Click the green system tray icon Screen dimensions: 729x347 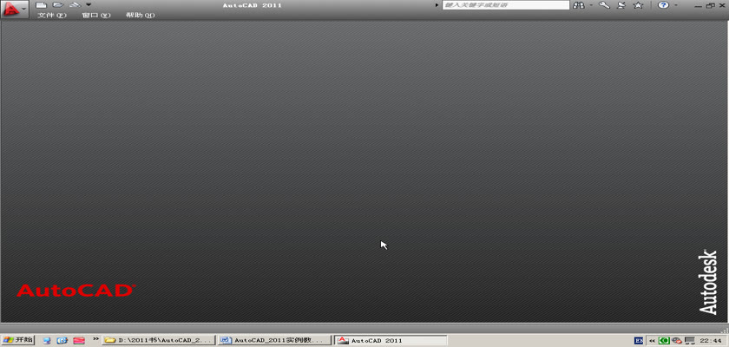coord(665,341)
